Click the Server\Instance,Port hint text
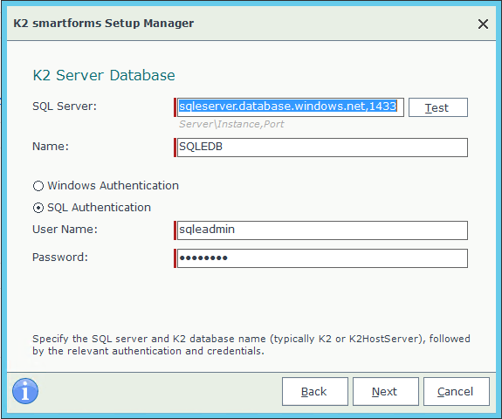 (231, 124)
